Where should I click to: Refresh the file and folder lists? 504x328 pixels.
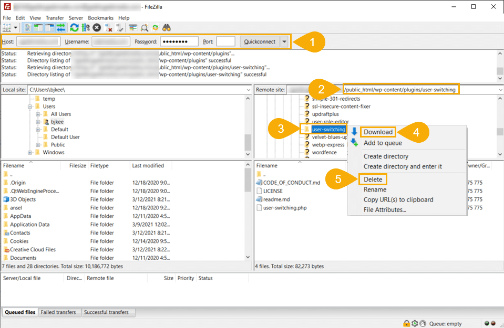74,28
